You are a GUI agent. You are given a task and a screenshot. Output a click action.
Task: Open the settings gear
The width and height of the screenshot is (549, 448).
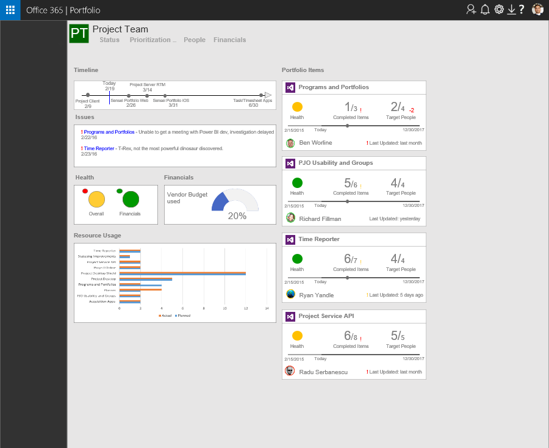coord(499,9)
